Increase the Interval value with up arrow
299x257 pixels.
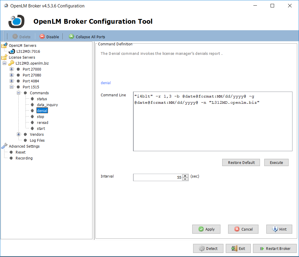click(185, 176)
